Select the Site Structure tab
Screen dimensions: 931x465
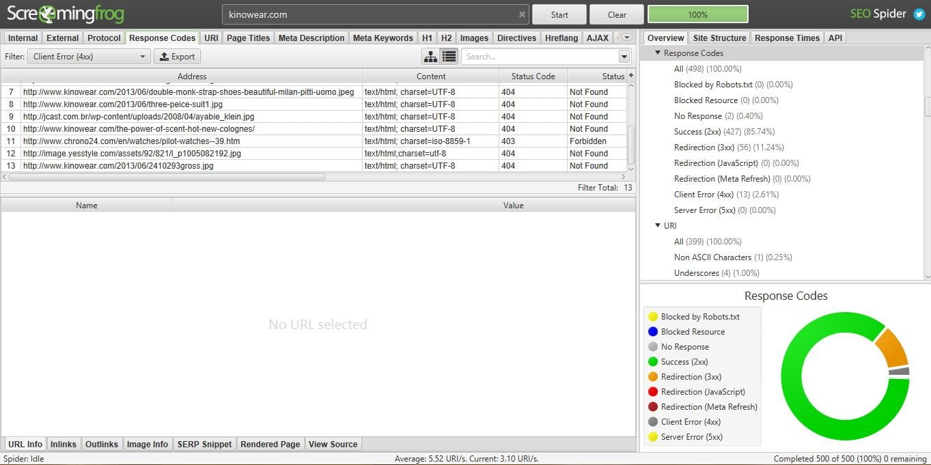(719, 38)
